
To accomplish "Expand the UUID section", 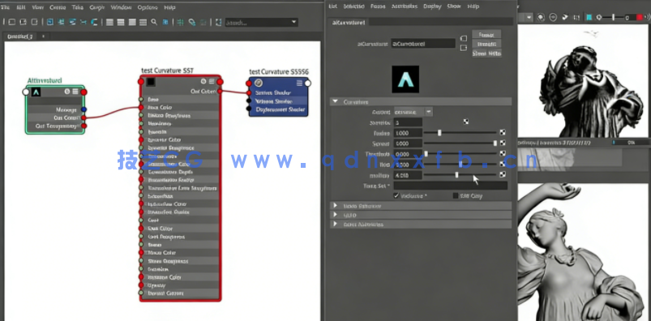I will [x=335, y=215].
